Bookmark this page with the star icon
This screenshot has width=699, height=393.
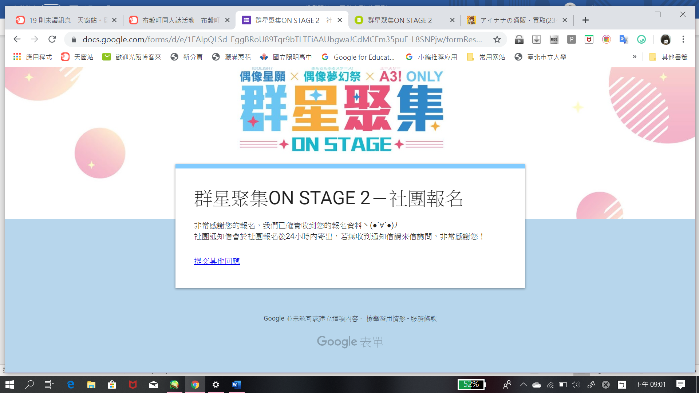tap(497, 39)
